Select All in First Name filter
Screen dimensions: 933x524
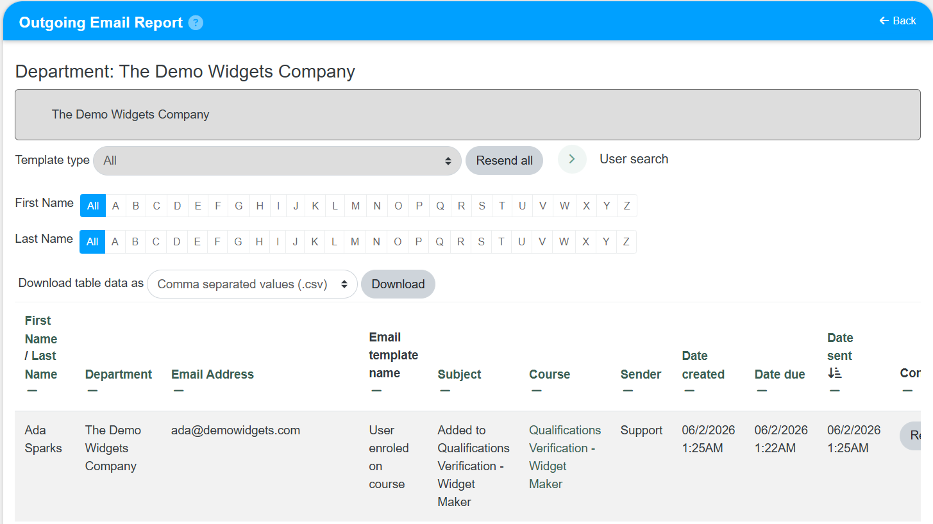tap(93, 206)
